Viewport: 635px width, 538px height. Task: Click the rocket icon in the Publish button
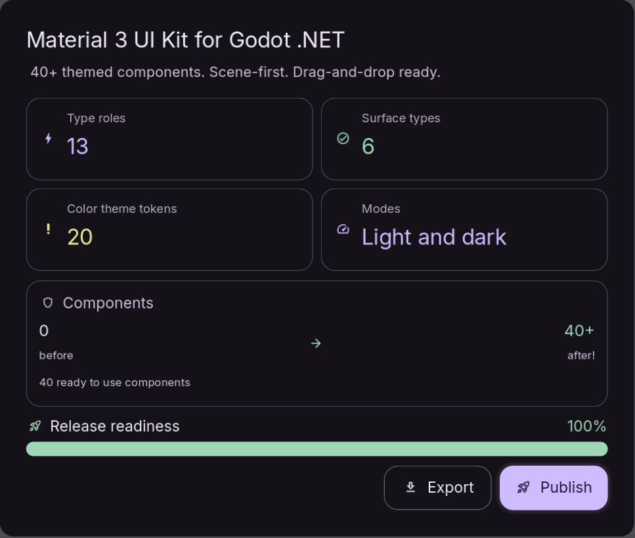pyautogui.click(x=523, y=487)
